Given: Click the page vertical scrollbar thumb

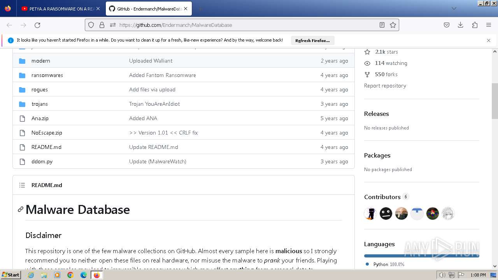Looking at the screenshot, I should (x=495, y=101).
